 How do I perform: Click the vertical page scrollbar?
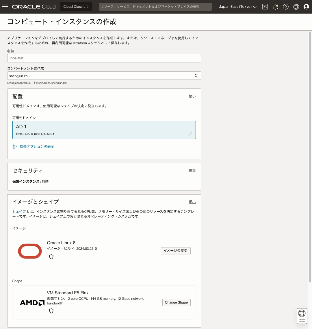pyautogui.click(x=310, y=157)
